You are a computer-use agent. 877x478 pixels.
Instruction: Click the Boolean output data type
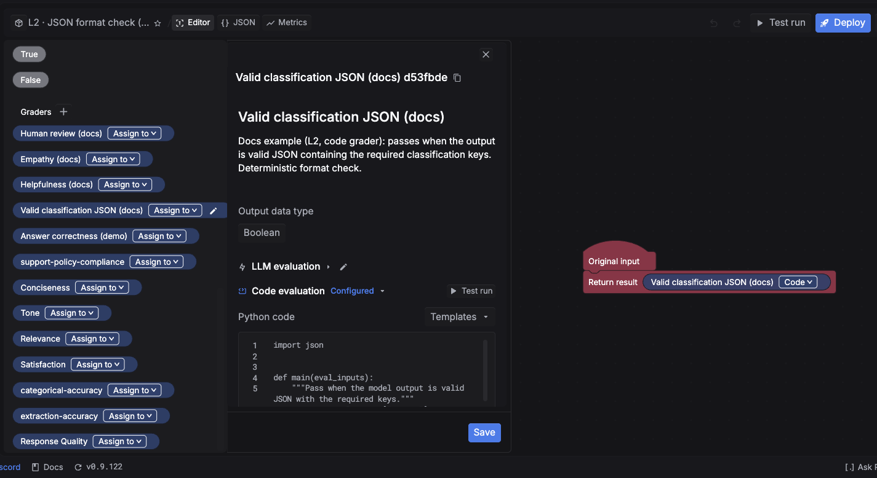pyautogui.click(x=262, y=233)
